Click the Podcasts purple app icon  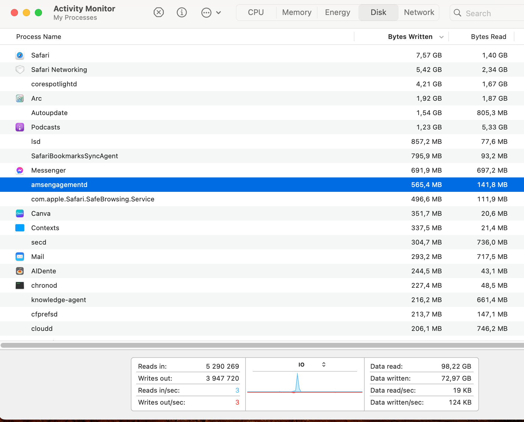20,127
